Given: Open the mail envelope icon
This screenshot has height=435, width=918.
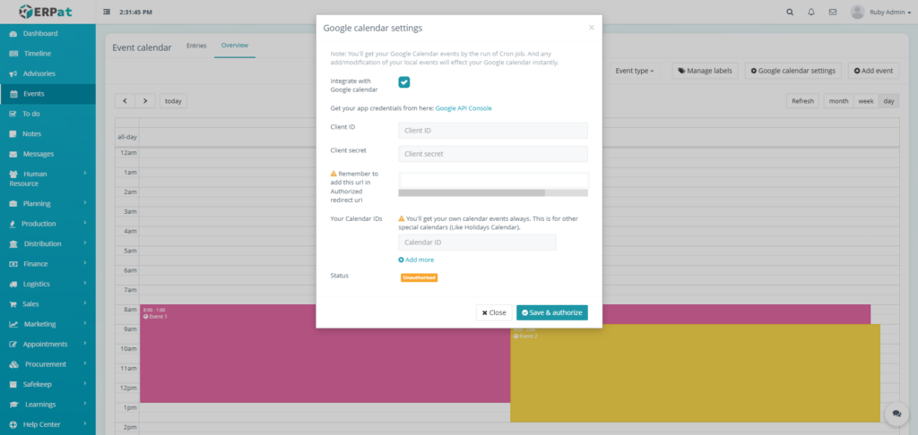Looking at the screenshot, I should (x=833, y=12).
